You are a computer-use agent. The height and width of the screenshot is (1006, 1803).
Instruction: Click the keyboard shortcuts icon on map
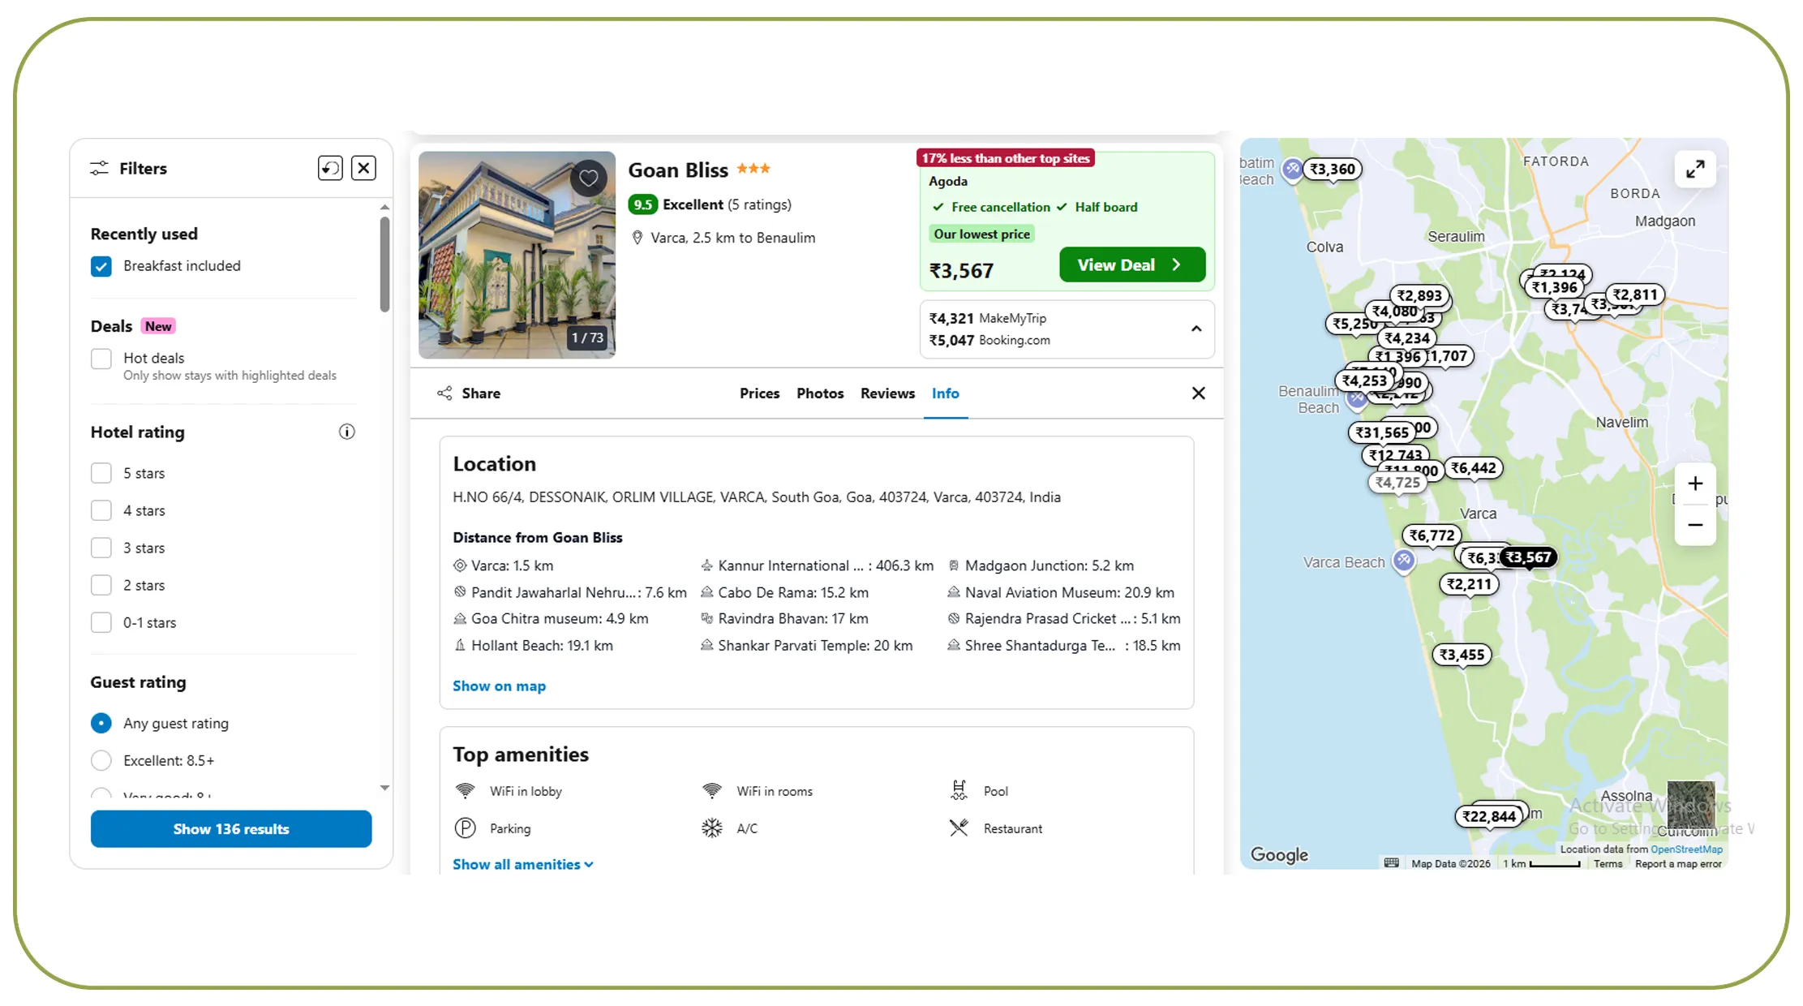tap(1391, 862)
